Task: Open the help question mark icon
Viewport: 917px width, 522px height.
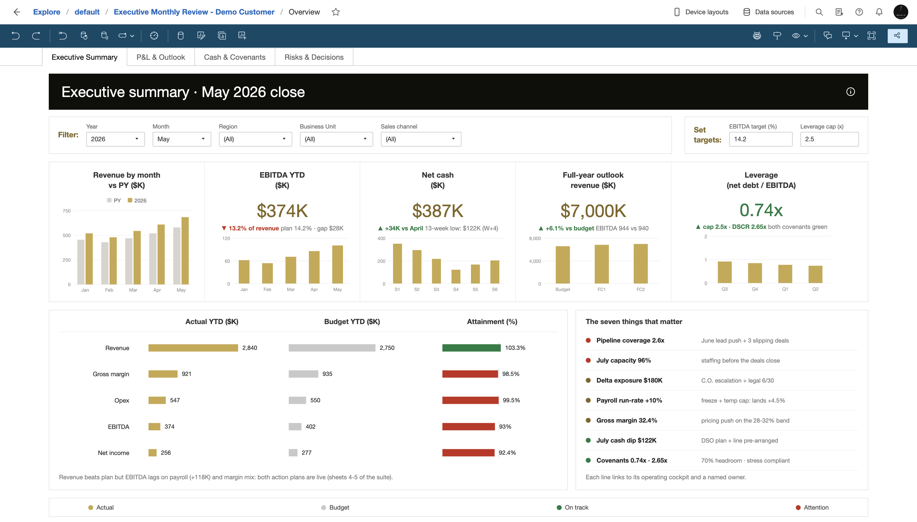Action: click(859, 12)
